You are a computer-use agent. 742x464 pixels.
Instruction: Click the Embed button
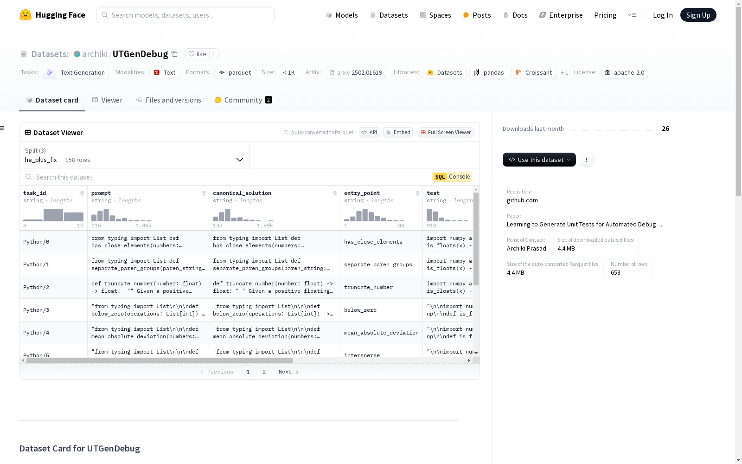point(398,132)
